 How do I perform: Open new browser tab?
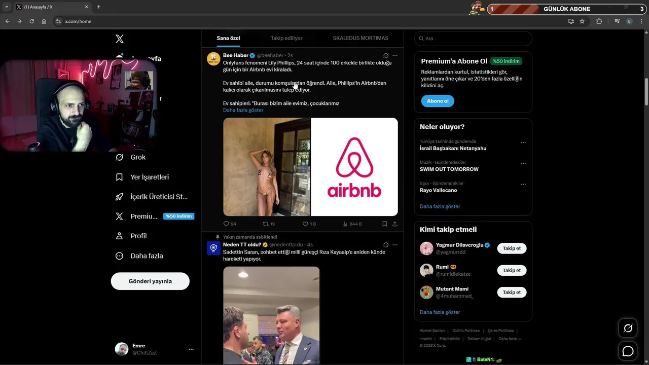coord(98,7)
